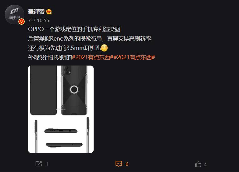
Task: Open the orange comment bubble icon
Action: click(x=119, y=164)
